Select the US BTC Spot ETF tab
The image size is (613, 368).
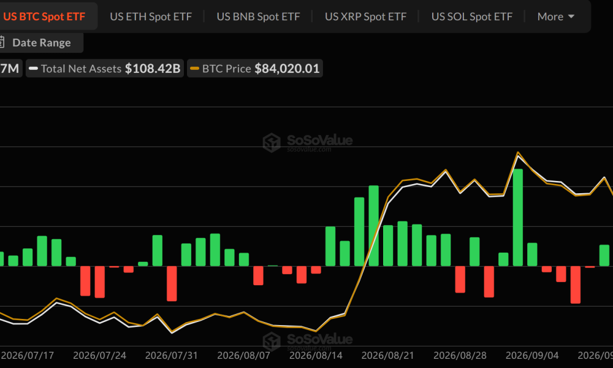point(44,17)
